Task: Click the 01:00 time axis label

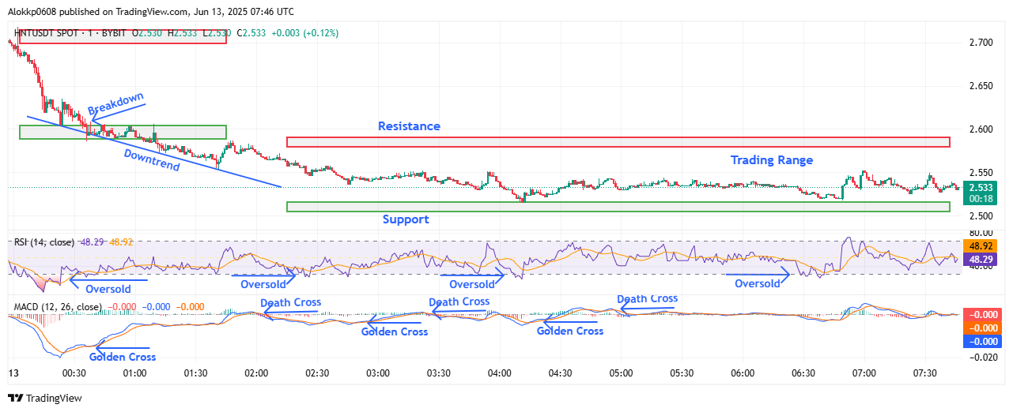Action: [134, 373]
